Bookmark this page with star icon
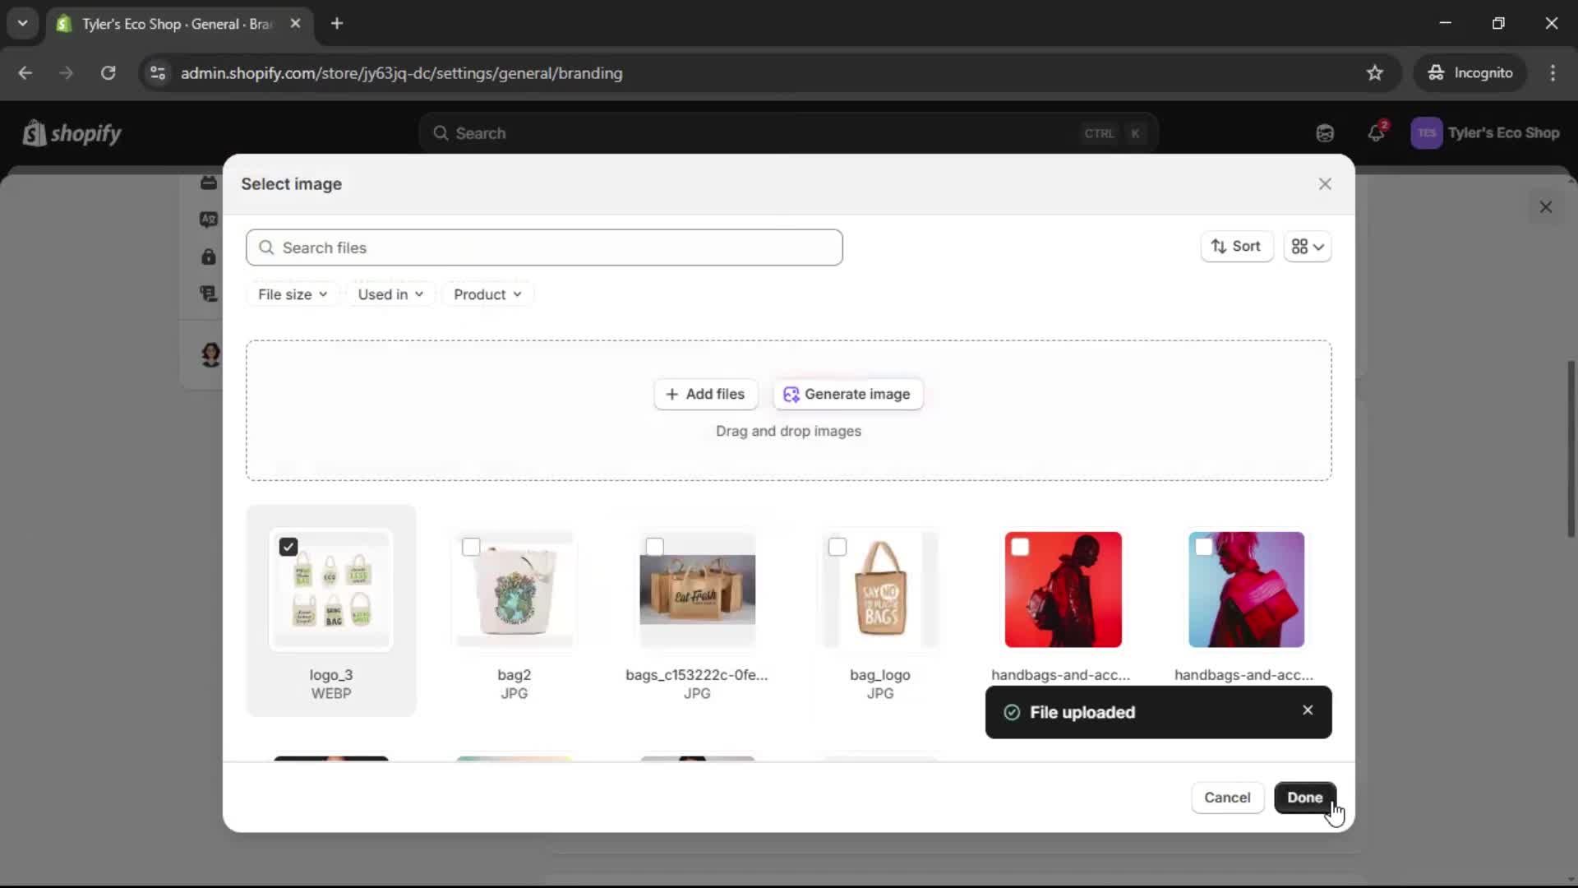 point(1375,73)
